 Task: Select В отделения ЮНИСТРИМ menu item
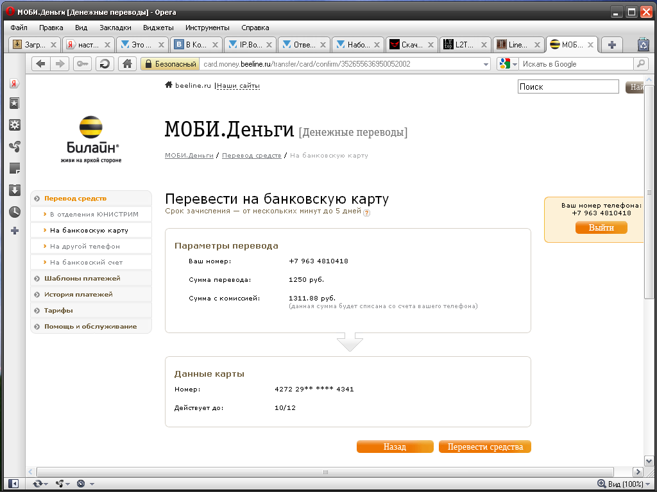click(x=91, y=214)
